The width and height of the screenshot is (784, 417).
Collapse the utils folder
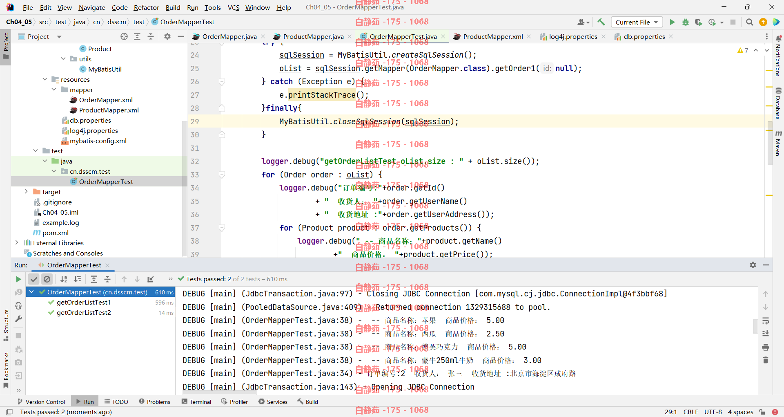pos(63,59)
